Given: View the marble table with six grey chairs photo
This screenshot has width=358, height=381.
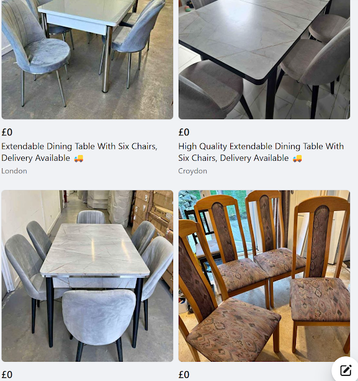Looking at the screenshot, I should click(87, 276).
